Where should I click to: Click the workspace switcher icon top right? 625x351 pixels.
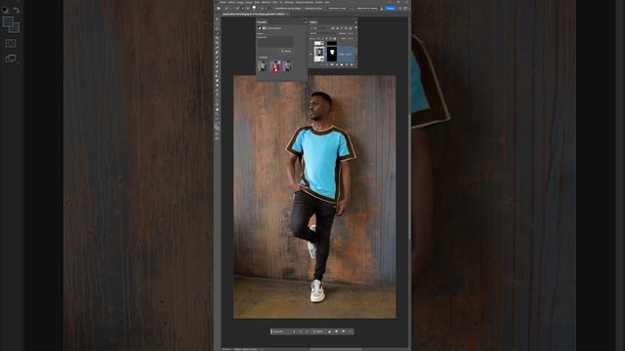pyautogui.click(x=405, y=9)
